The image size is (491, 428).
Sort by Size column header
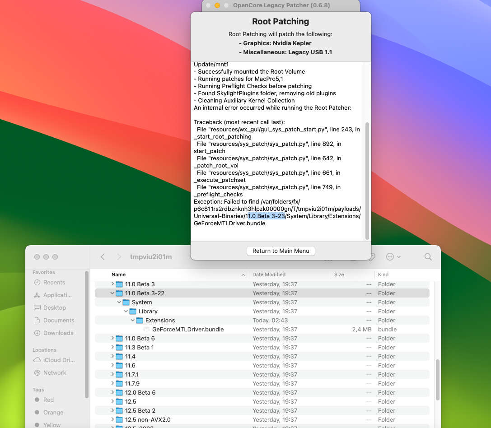339,274
